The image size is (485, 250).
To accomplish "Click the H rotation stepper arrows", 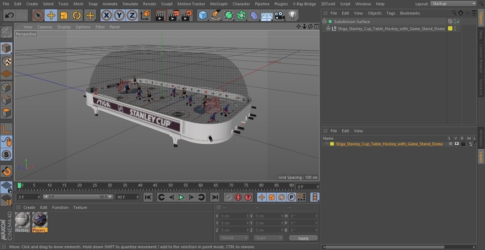I will pos(317,216).
